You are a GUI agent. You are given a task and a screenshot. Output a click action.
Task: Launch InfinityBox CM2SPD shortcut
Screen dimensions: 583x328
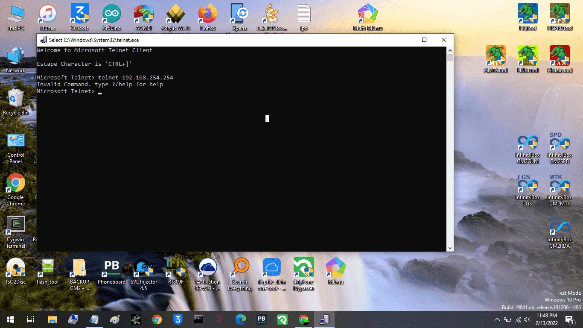pos(560,148)
